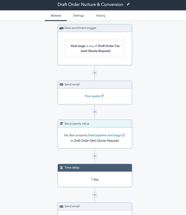Viewport: 186px width, 215px height.
Task: Open the Your quote email link
Action: [x=92, y=96]
